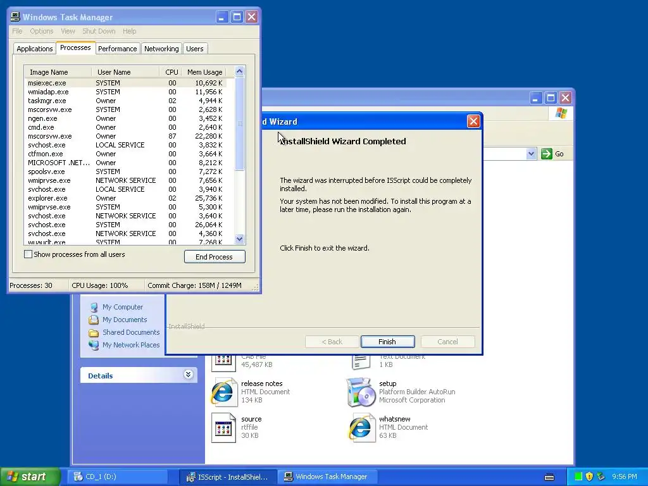Open the File menu in Task Manager

pyautogui.click(x=17, y=31)
